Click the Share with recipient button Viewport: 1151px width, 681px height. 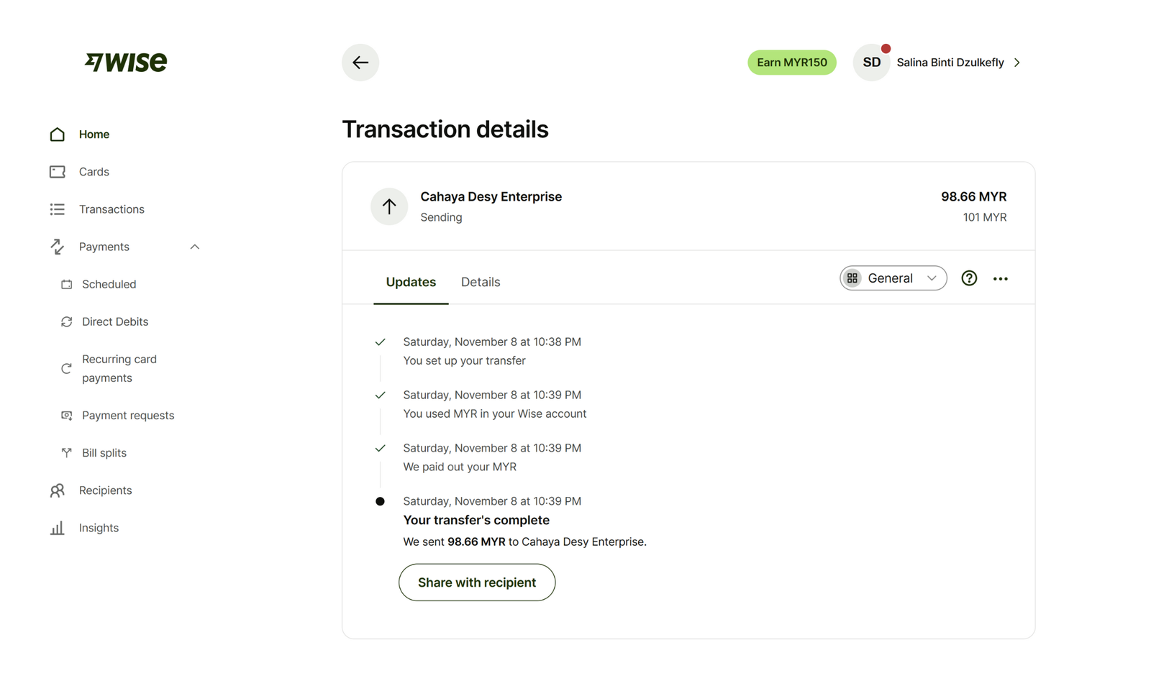(x=477, y=582)
